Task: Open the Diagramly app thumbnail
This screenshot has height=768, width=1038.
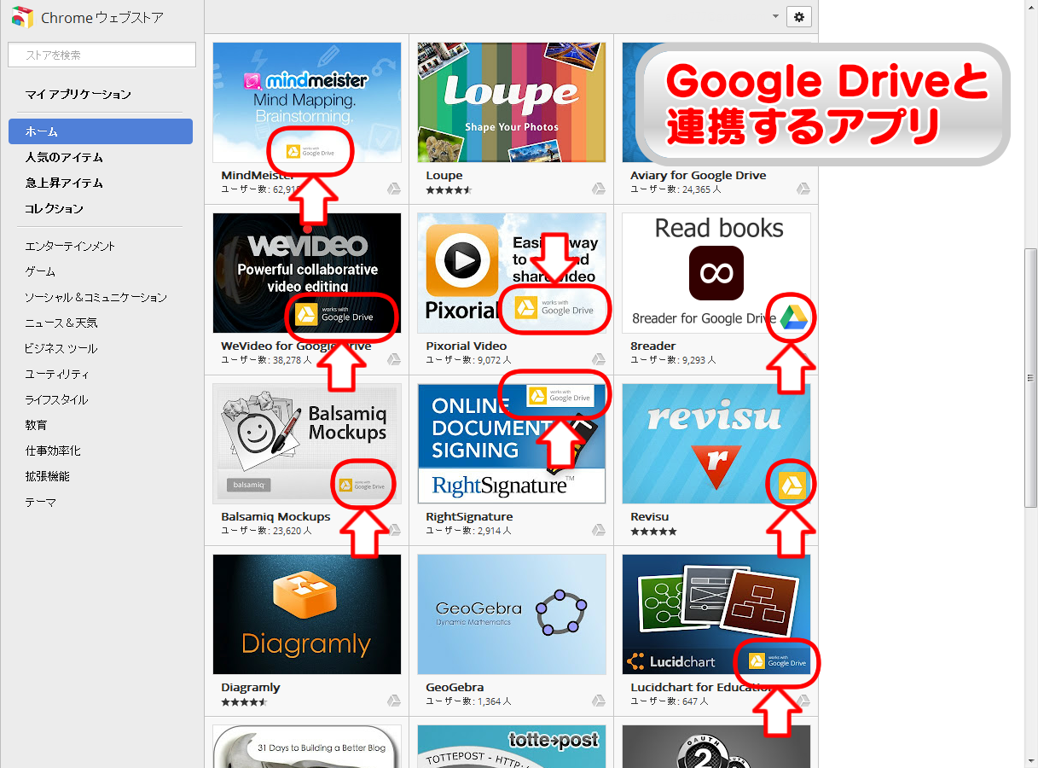Action: click(x=307, y=614)
